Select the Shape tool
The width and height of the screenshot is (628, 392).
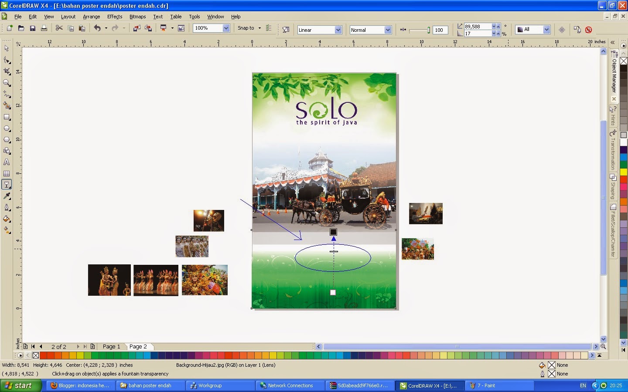click(x=7, y=60)
